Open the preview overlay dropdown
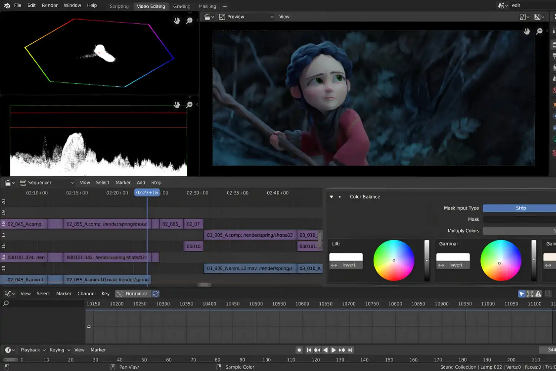The height and width of the screenshot is (371, 556). [x=539, y=17]
